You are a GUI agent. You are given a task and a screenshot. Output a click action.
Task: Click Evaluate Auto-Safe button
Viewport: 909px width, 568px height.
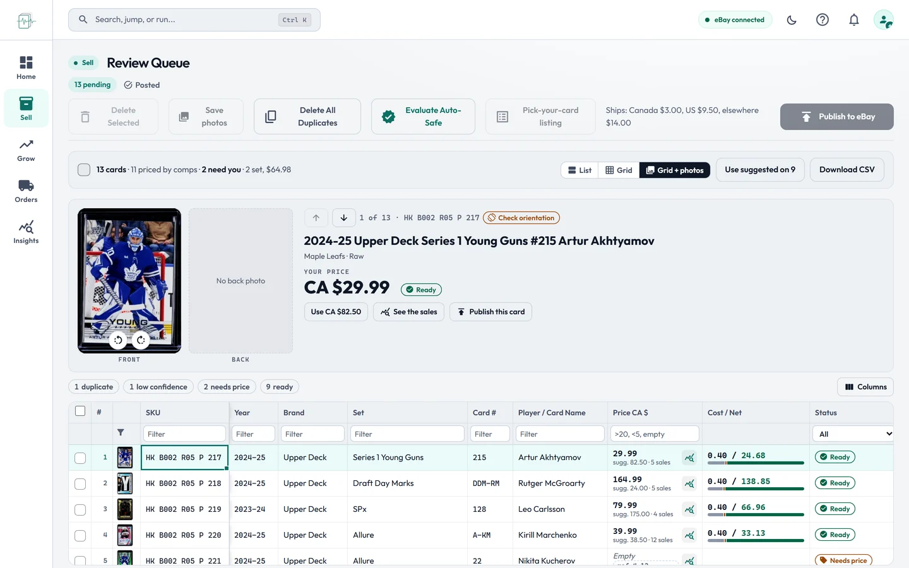click(423, 117)
